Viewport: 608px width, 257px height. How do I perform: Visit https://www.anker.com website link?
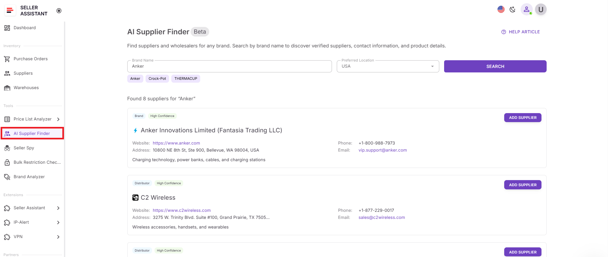176,143
